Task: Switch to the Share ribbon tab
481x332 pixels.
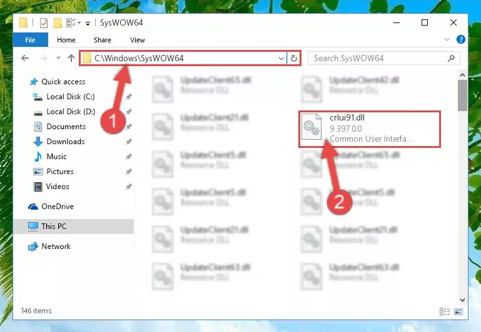Action: pos(103,40)
